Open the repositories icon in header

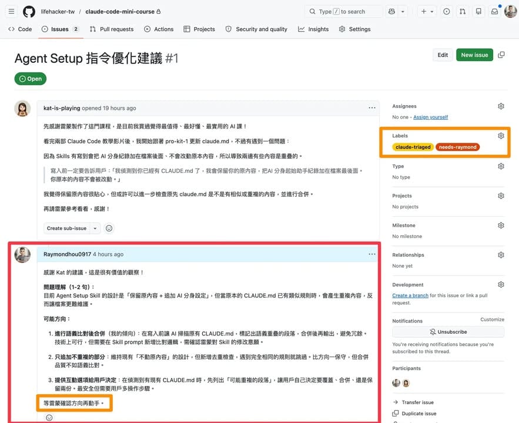pos(478,12)
